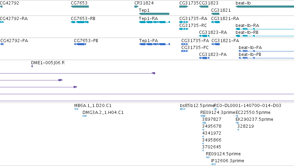Viewport: 294px width, 166px height.
Task: Select the EK290237.5prime EST label
Action: pyautogui.click(x=254, y=119)
